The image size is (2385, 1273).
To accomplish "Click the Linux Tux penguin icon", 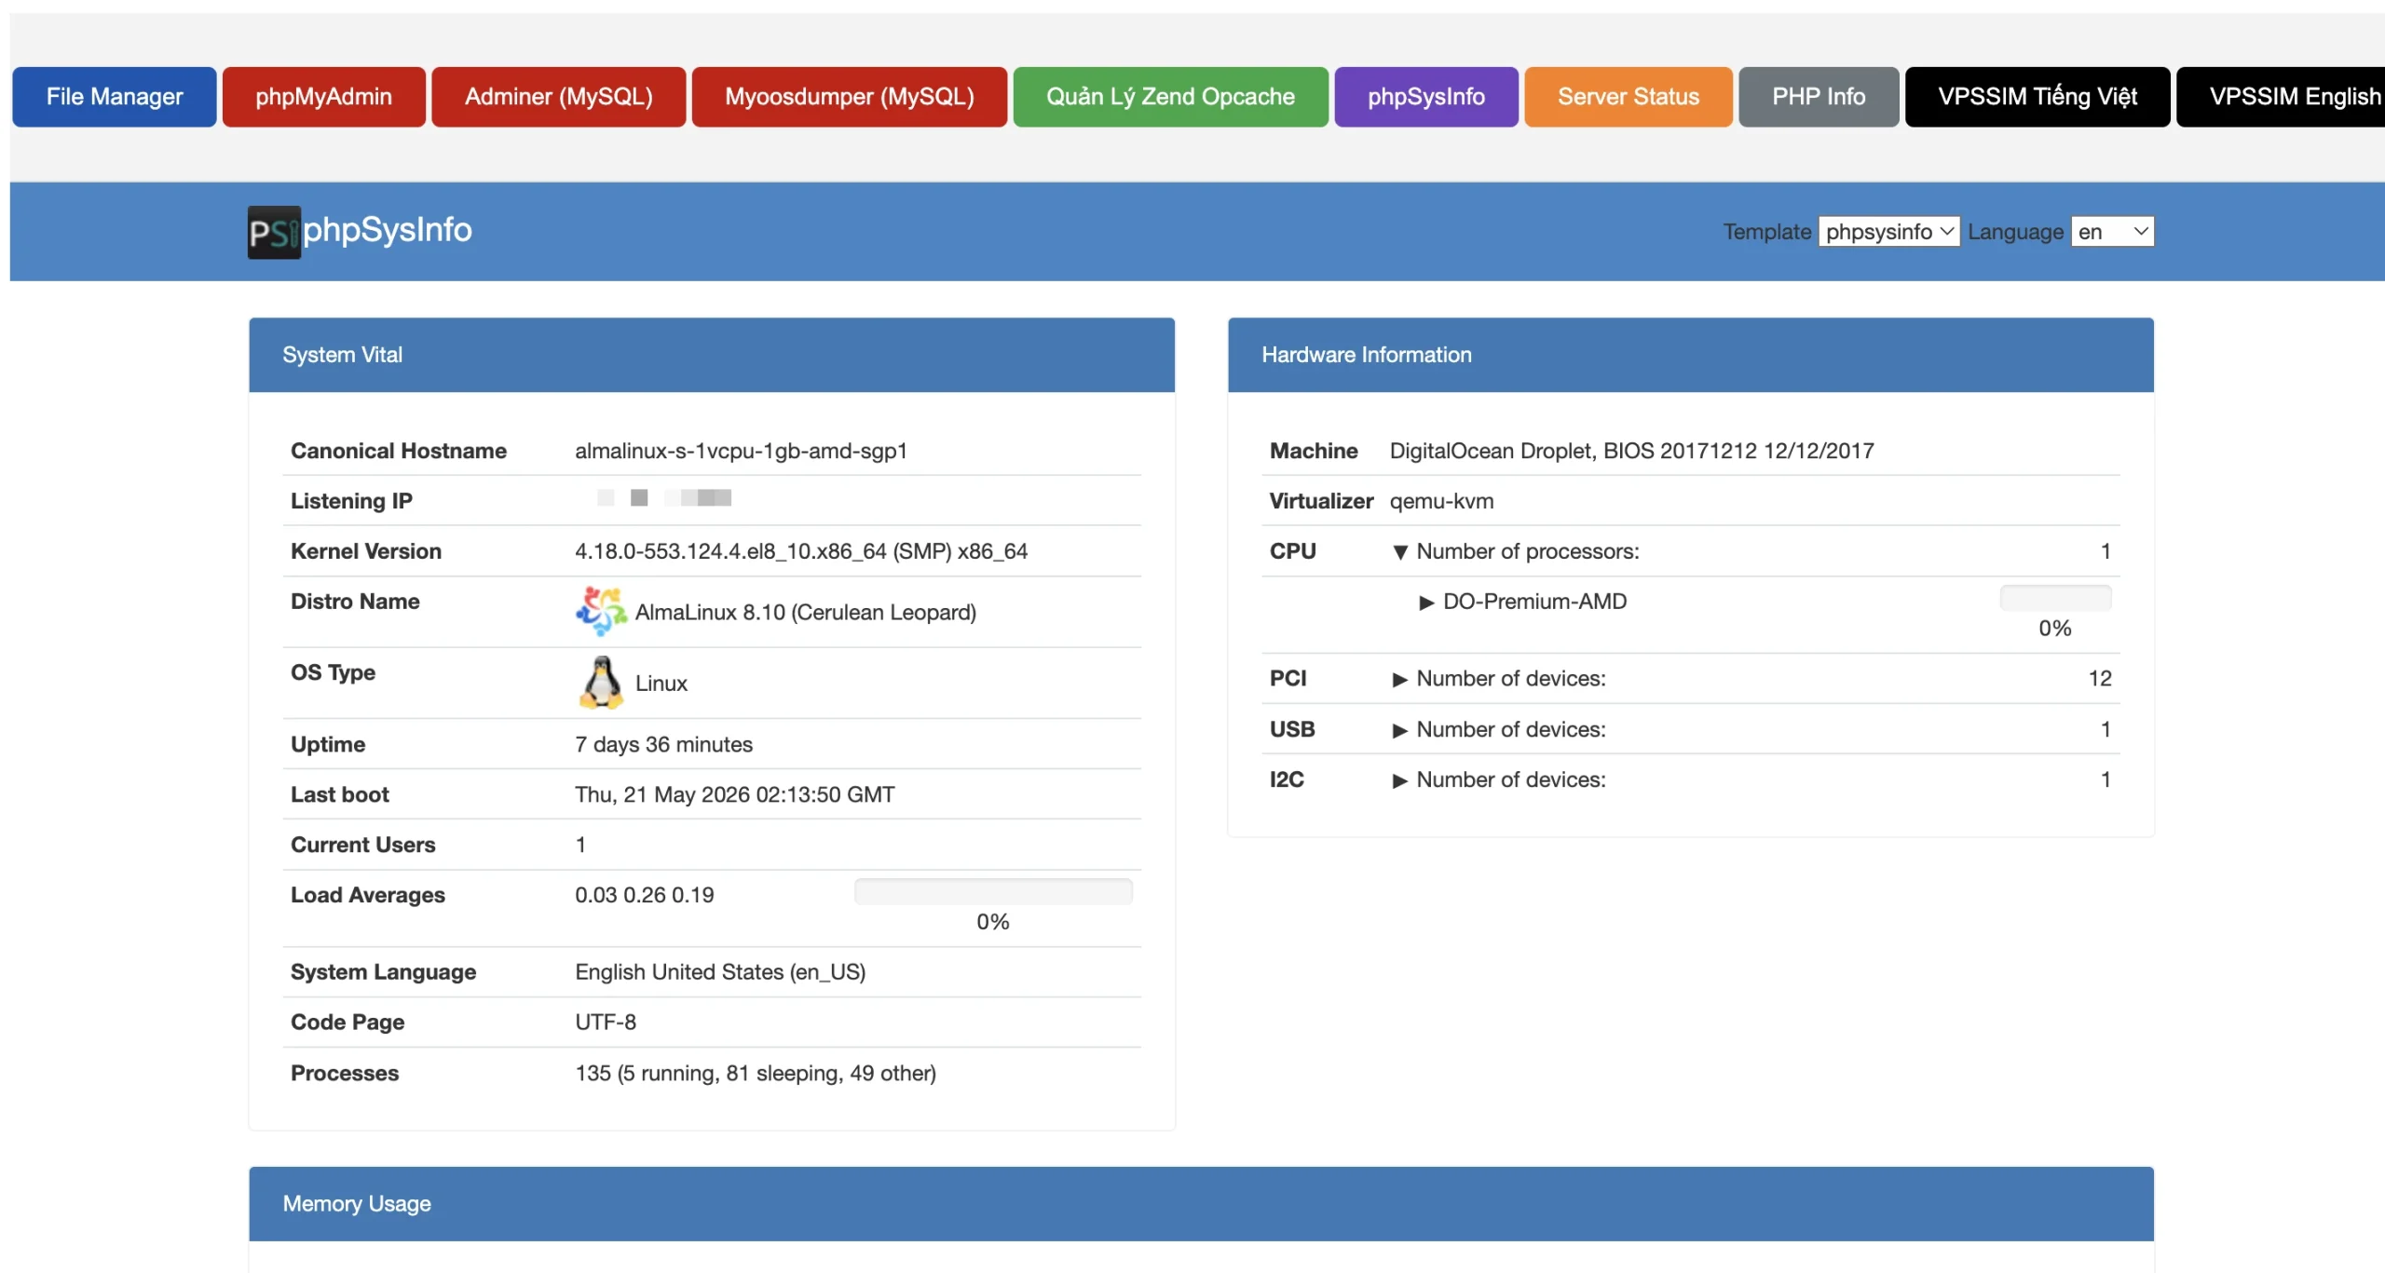I will [601, 683].
